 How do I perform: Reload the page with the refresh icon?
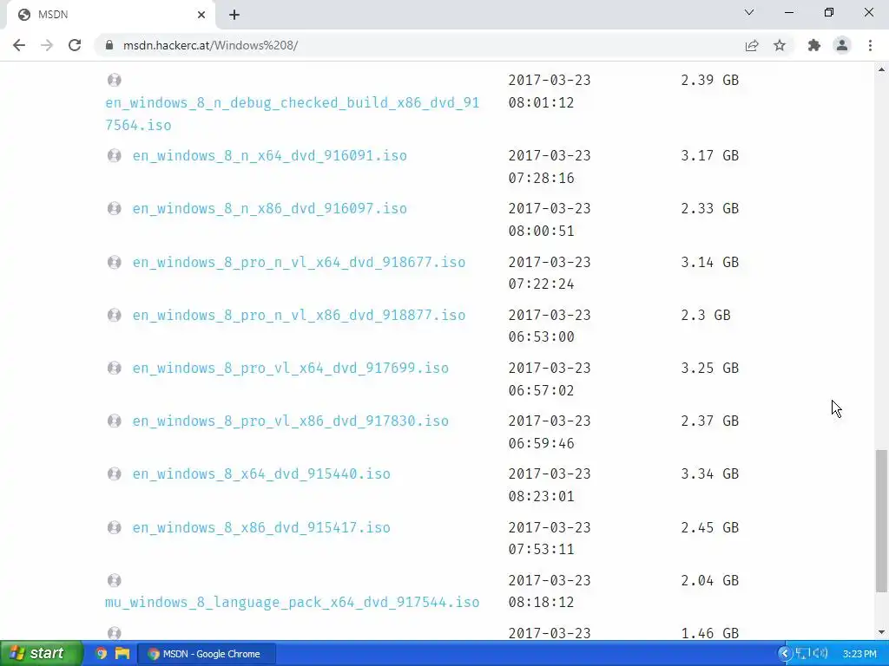tap(75, 45)
